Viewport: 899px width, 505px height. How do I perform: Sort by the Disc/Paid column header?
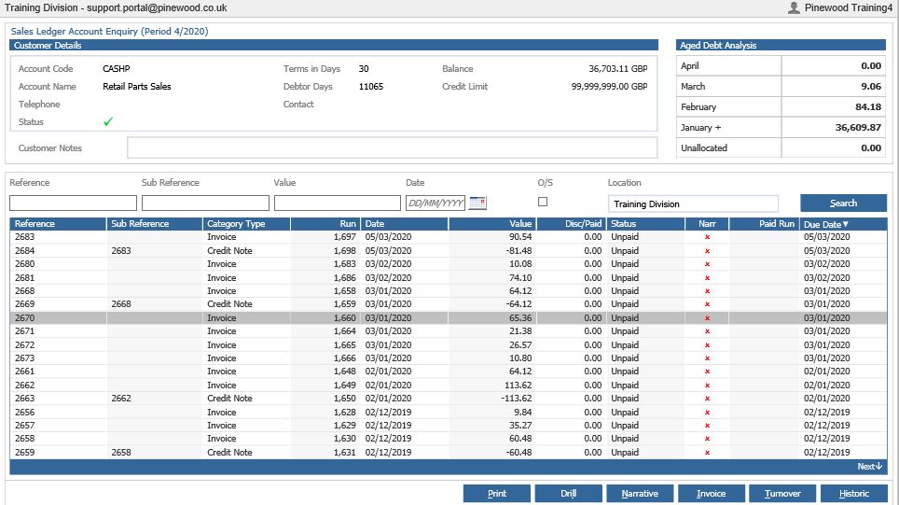[571, 224]
